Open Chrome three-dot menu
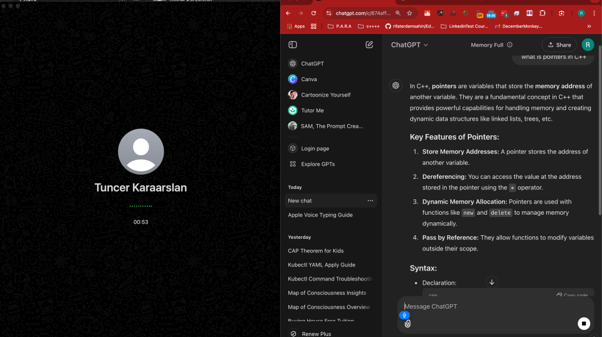 (x=594, y=13)
